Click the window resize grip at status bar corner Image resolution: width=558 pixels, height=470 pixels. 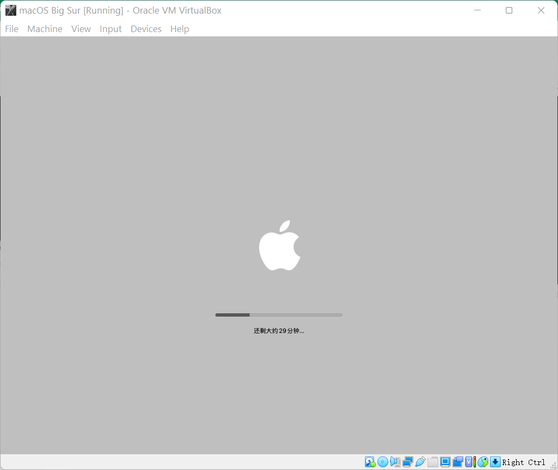(554, 465)
